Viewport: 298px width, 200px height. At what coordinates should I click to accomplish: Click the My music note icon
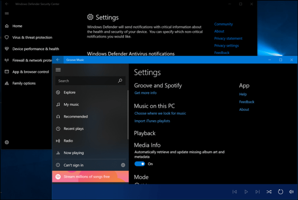coord(58,104)
